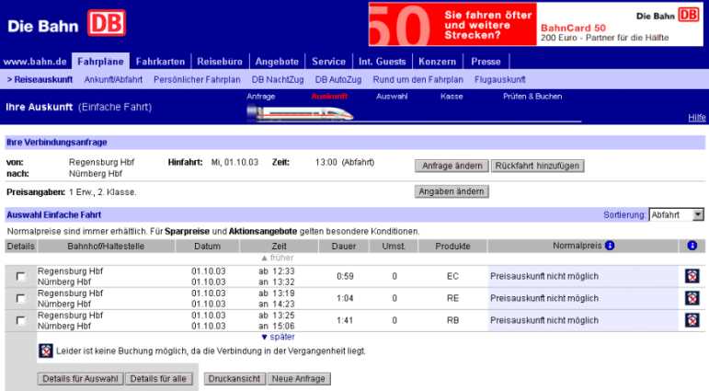Start a 'Neue Anfrage'
This screenshot has width=709, height=391.
(299, 379)
